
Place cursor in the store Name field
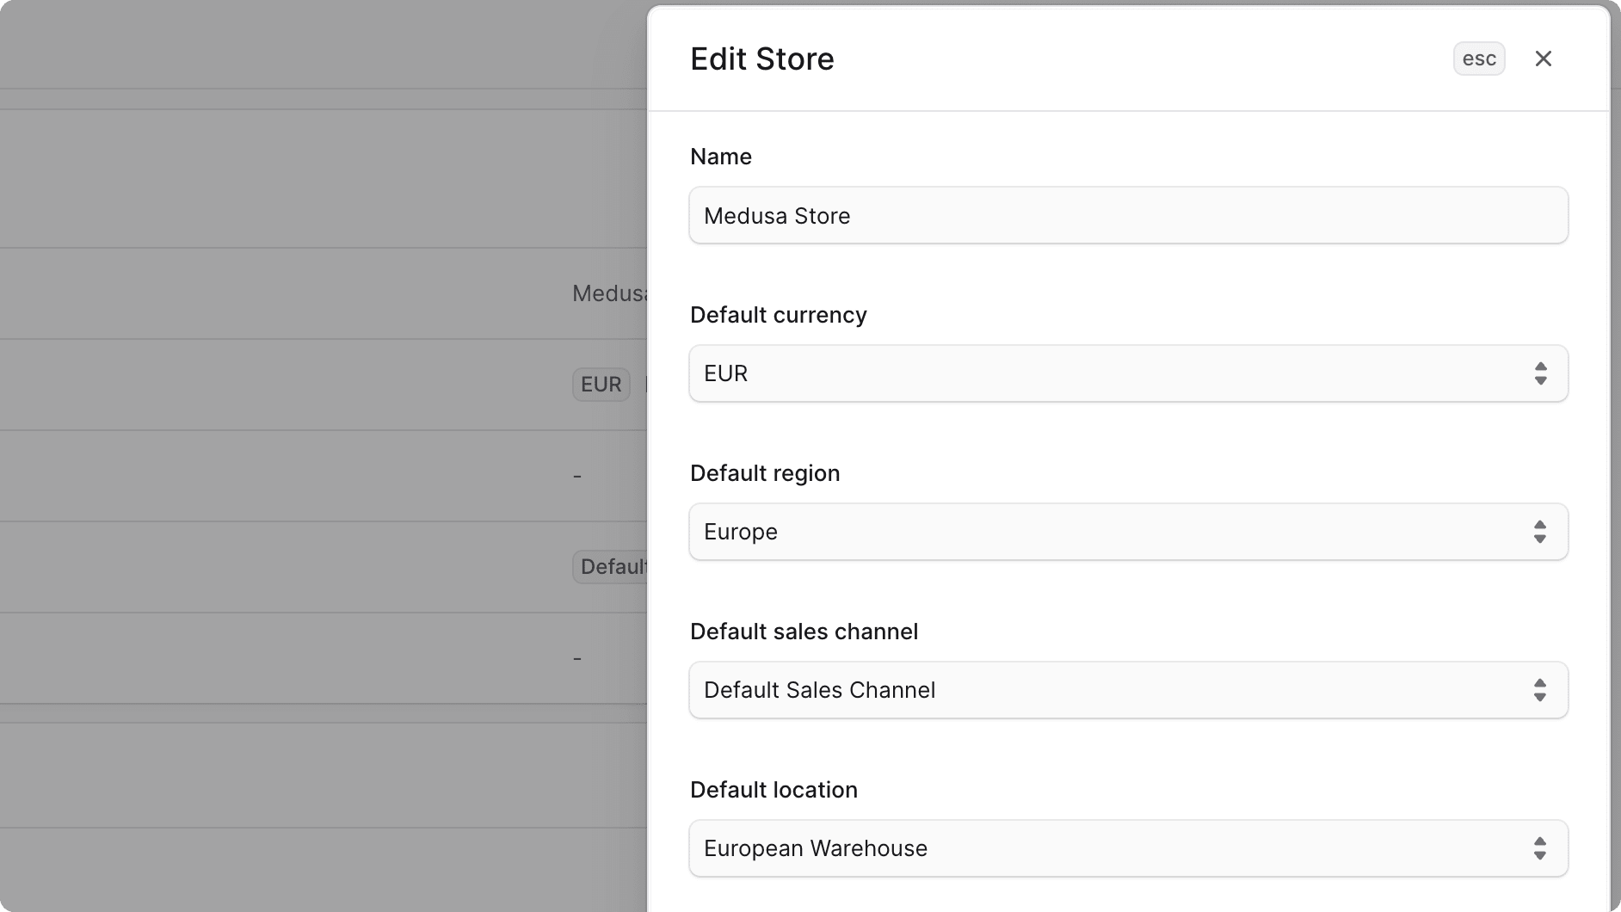click(1127, 215)
